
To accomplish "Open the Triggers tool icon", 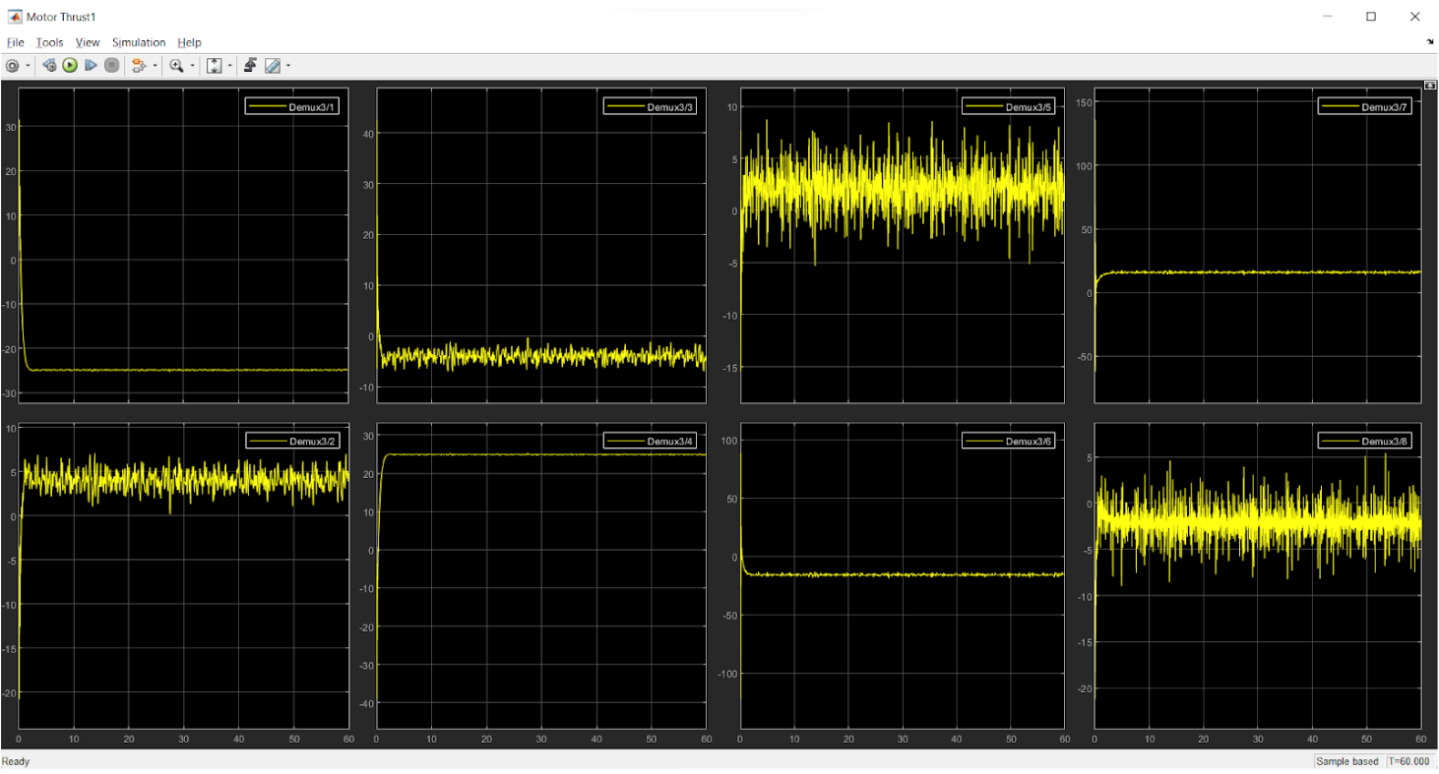I will [x=251, y=66].
